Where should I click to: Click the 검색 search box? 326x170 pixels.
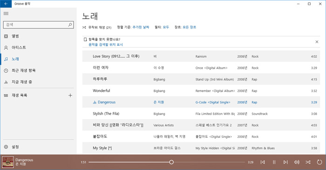coord(39,25)
